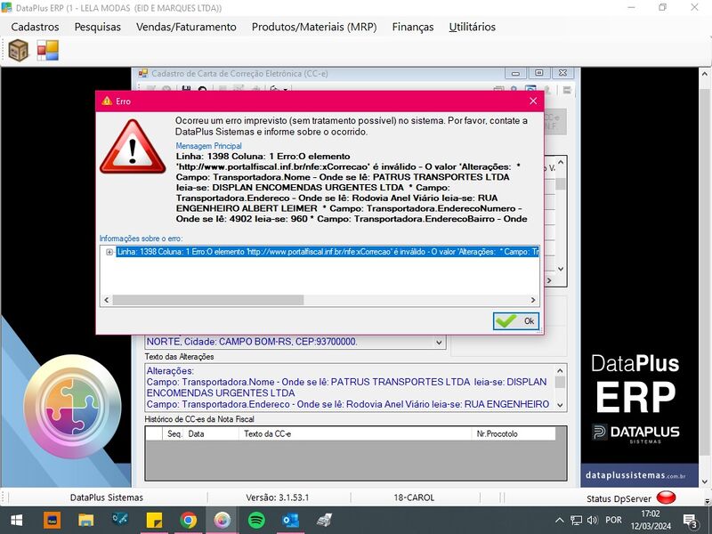Open File Explorer from the taskbar
The image size is (712, 534).
[85, 521]
